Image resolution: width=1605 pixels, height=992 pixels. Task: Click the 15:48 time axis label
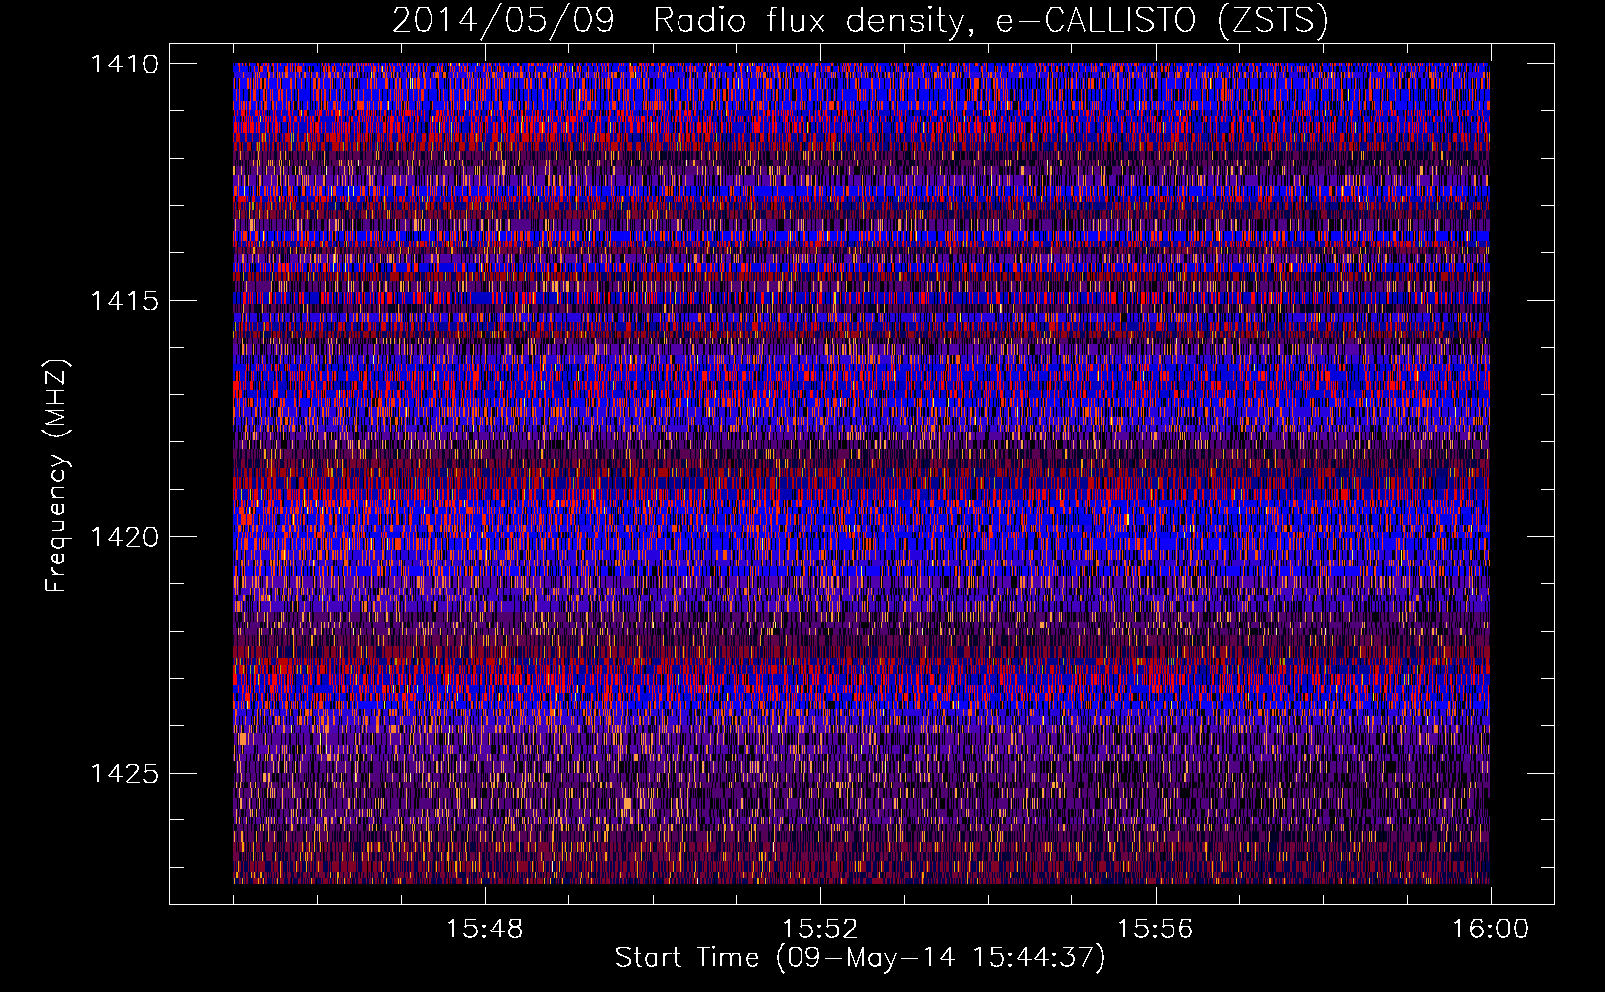tap(485, 930)
